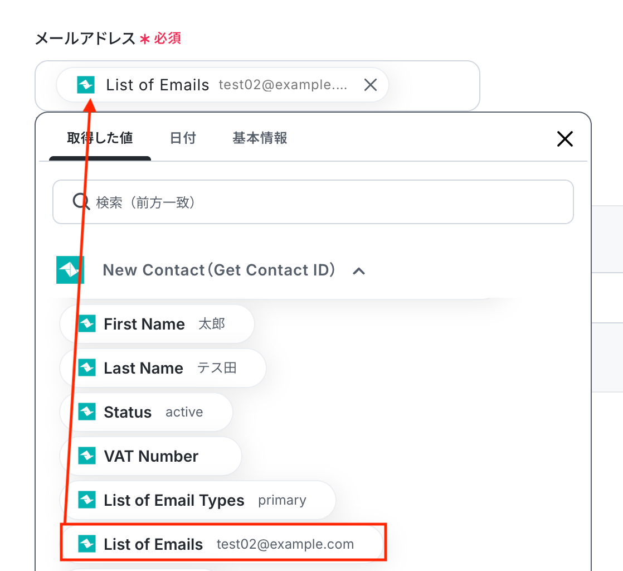Click the New Contact (Get Contact ID) heading

coord(219,270)
